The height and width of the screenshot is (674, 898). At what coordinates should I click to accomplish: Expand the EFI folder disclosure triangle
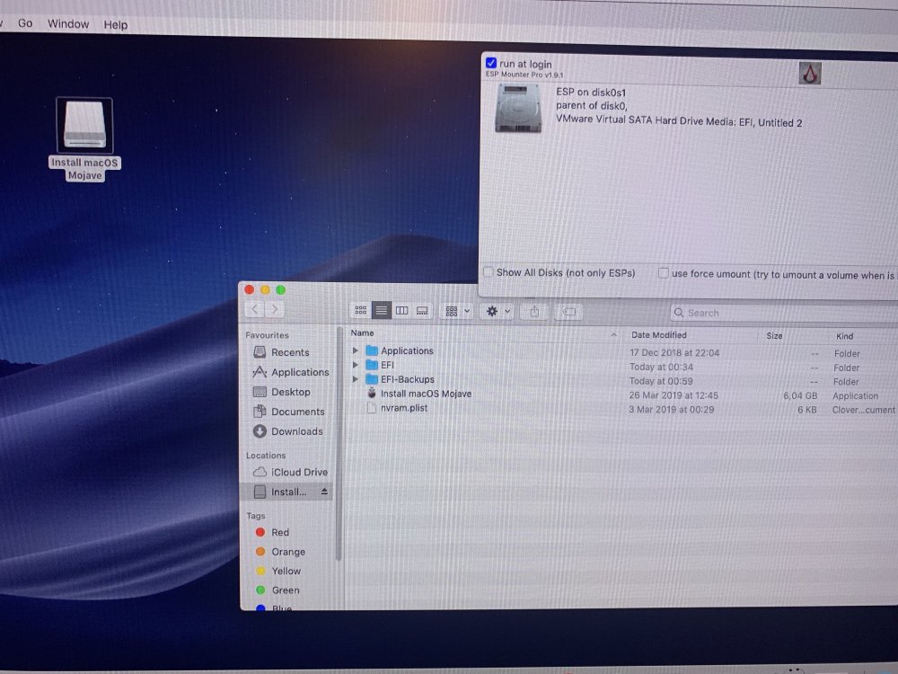coord(355,365)
